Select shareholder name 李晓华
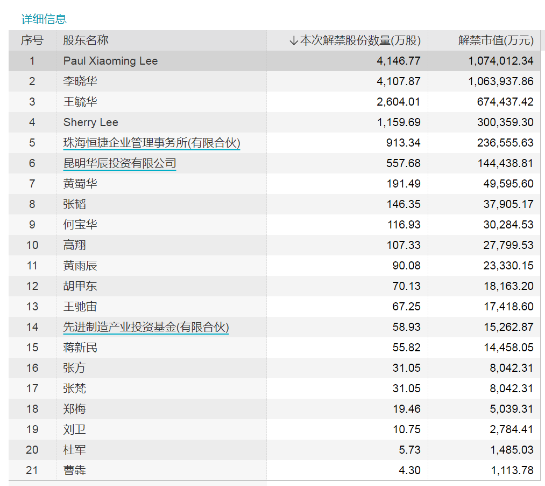Viewport: 545px width, 486px height. [x=80, y=81]
